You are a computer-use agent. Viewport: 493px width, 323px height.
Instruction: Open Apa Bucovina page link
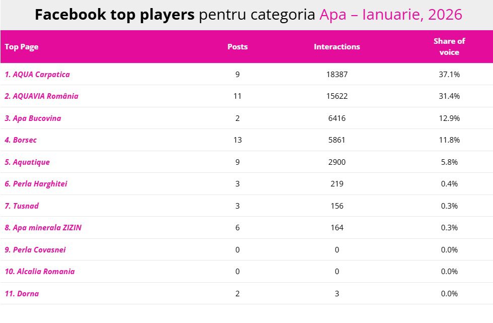[x=33, y=118]
